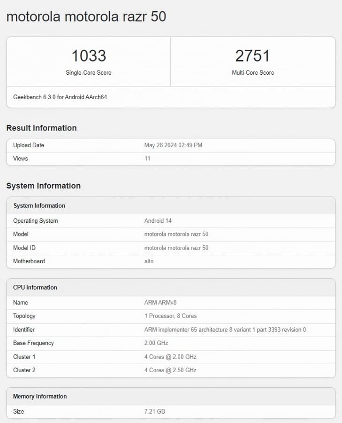Select the 'Multi-Core Score' label
This screenshot has height=423, width=342.
click(x=253, y=73)
